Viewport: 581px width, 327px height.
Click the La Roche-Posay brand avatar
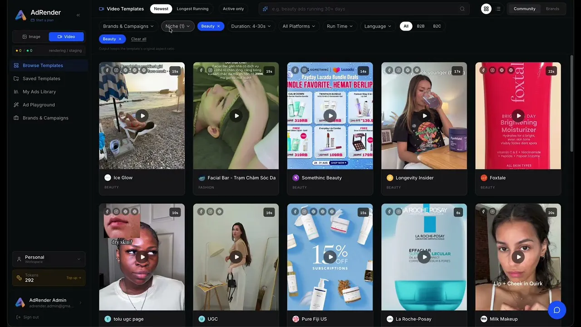coord(389,319)
